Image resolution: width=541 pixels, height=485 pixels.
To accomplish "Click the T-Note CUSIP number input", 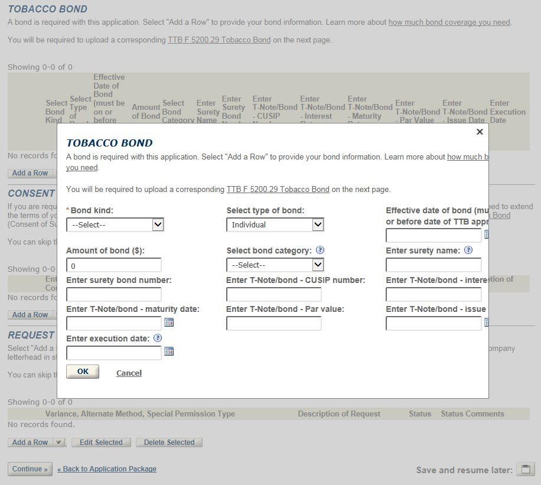I will coord(273,294).
